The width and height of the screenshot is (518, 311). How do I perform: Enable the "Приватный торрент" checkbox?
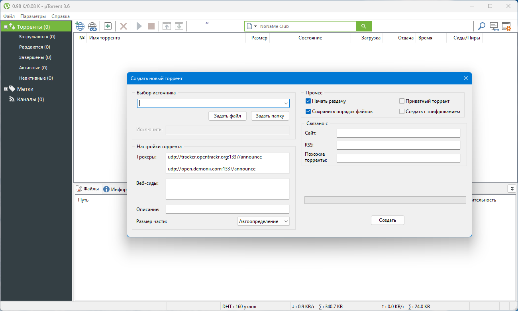pos(402,101)
